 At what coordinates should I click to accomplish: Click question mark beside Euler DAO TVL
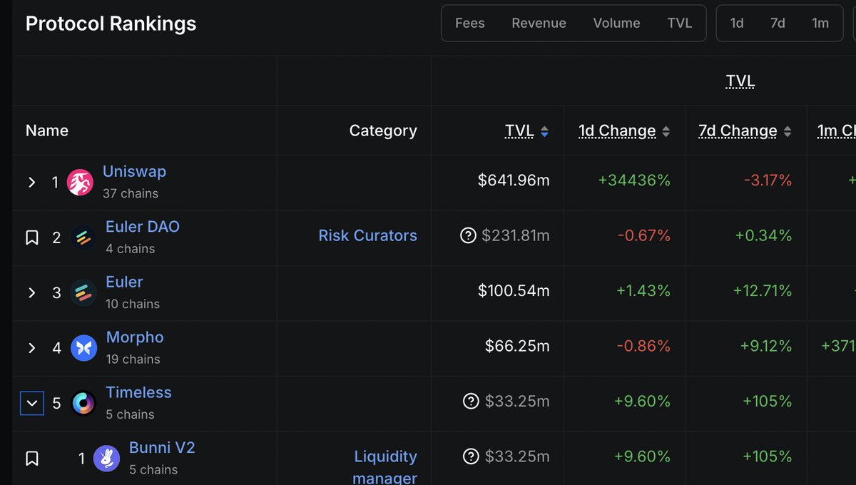click(468, 235)
